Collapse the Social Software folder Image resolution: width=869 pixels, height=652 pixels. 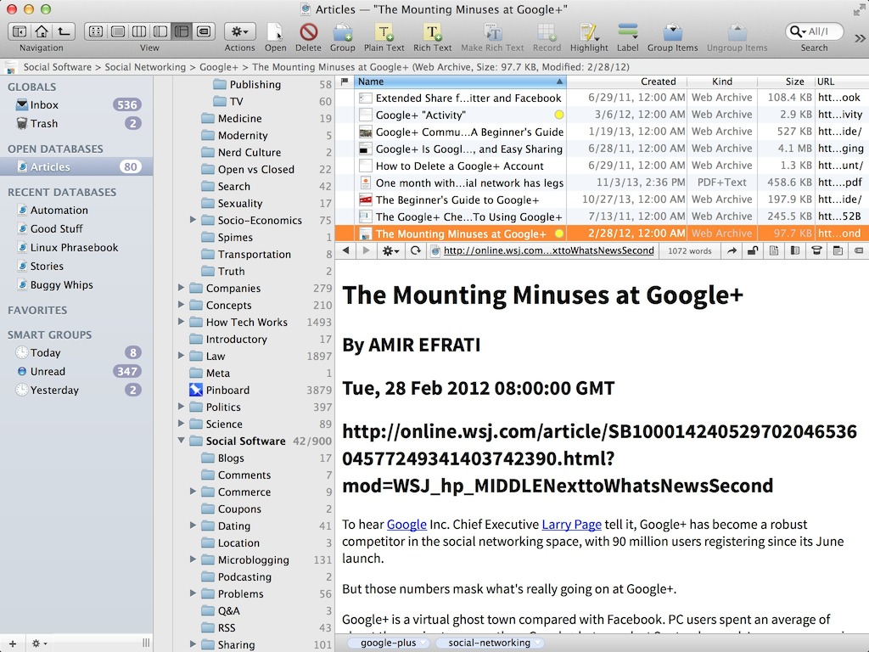[x=182, y=441]
